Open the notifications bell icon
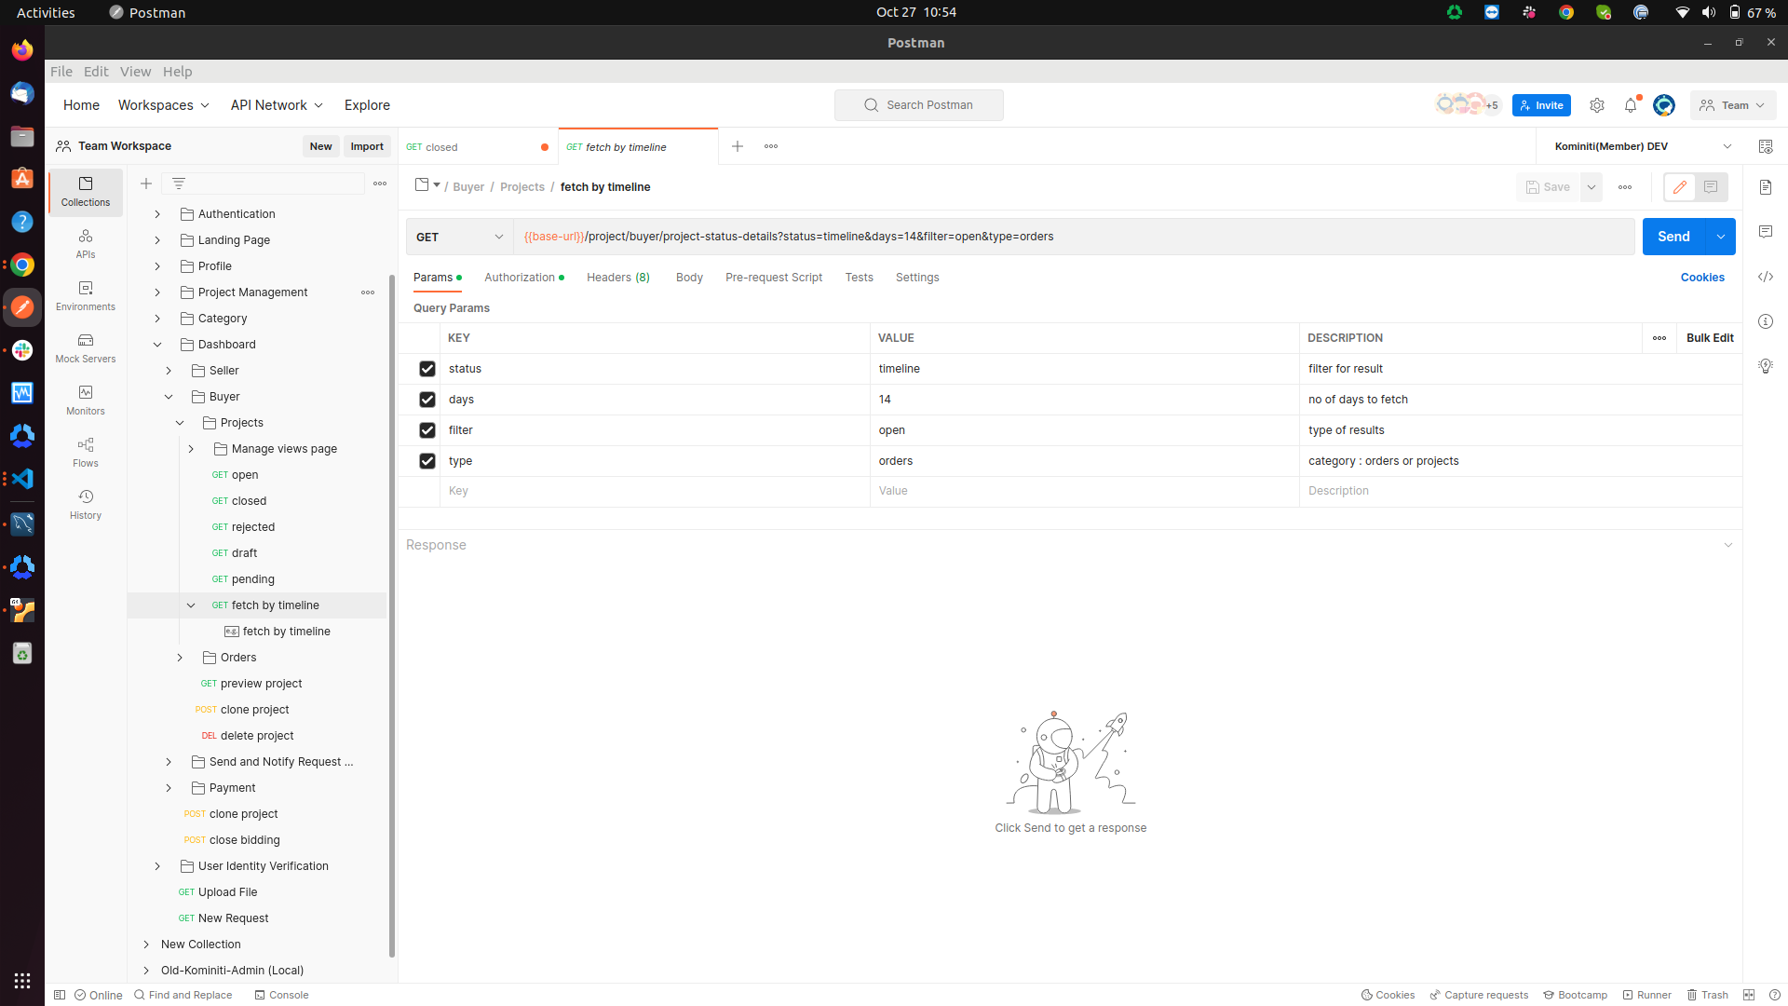This screenshot has width=1788, height=1006. 1630,105
